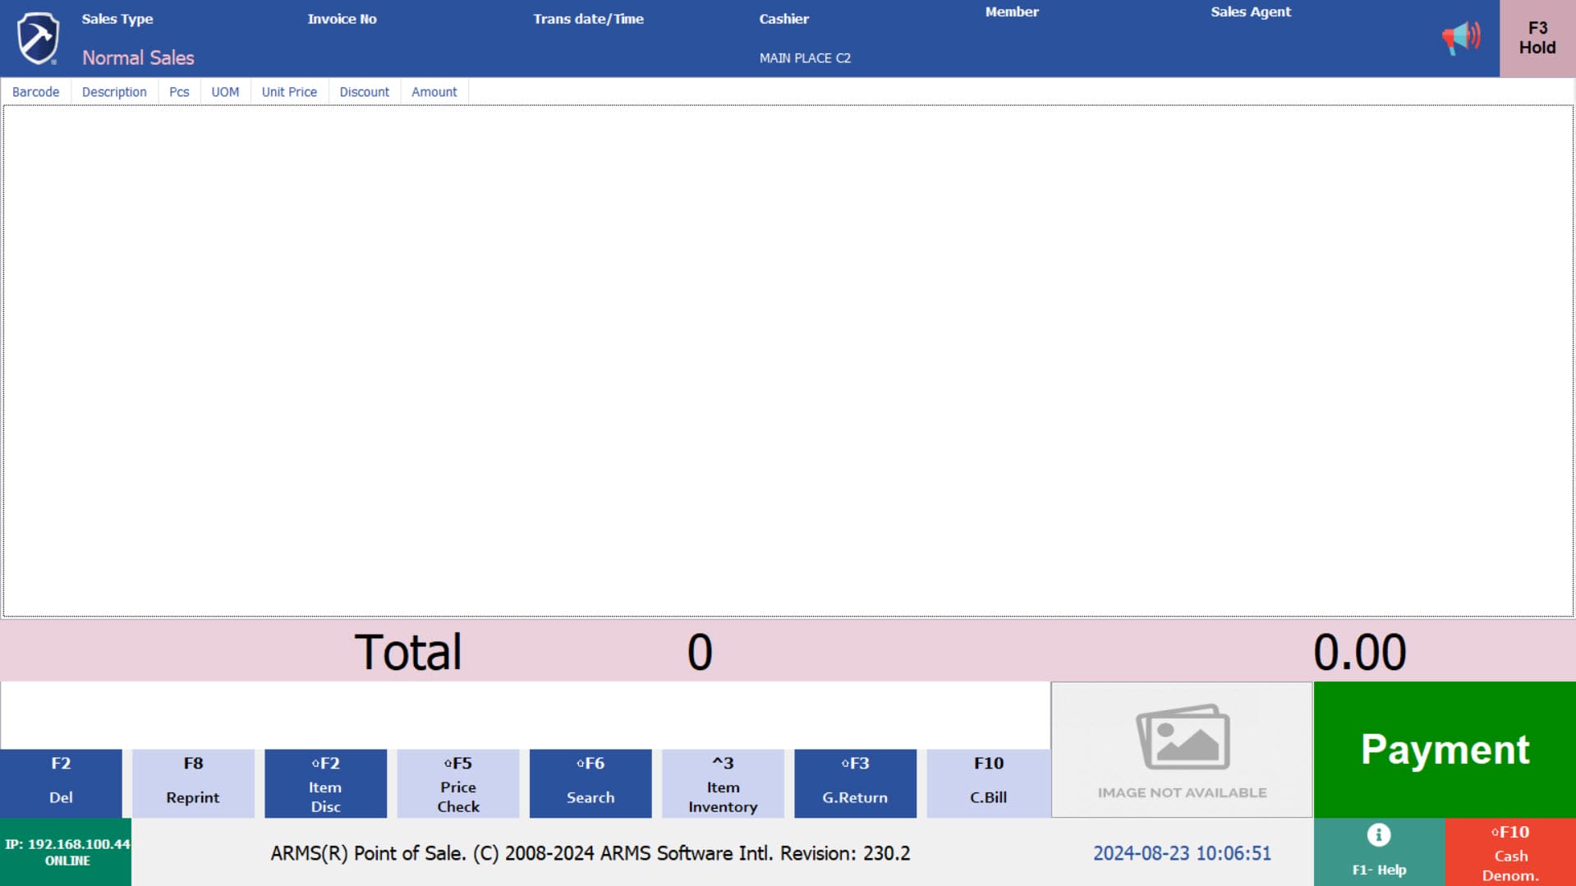
Task: Open Item Disc function
Action: 325,783
